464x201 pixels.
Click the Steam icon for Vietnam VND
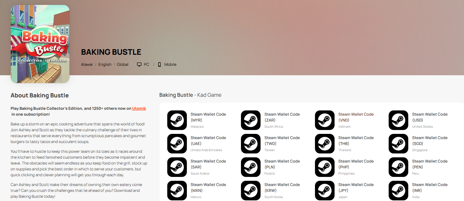click(x=325, y=120)
